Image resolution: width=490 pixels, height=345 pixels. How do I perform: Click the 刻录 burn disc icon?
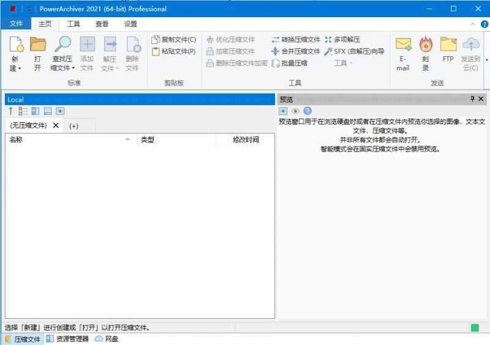tap(426, 44)
